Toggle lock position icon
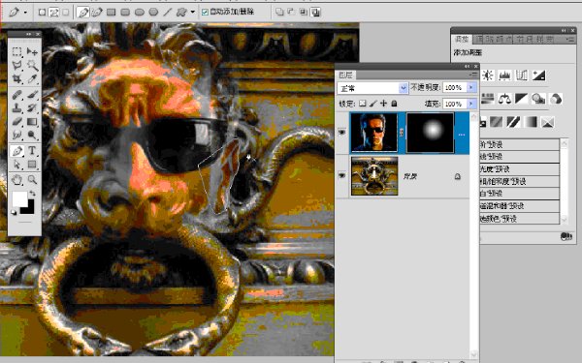The width and height of the screenshot is (582, 363). click(383, 104)
